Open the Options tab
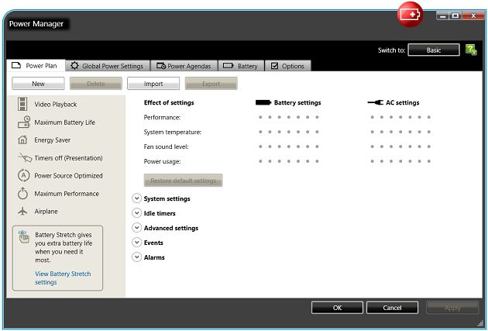Viewport: 488px width, 331px height. coord(288,66)
